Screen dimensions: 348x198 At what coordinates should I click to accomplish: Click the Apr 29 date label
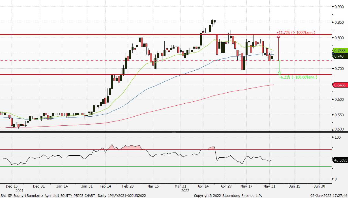(x=226, y=186)
